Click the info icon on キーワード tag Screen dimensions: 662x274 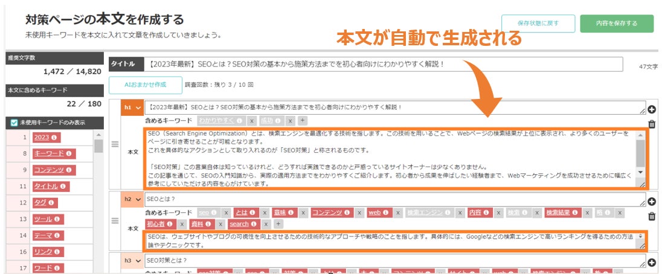coord(68,153)
